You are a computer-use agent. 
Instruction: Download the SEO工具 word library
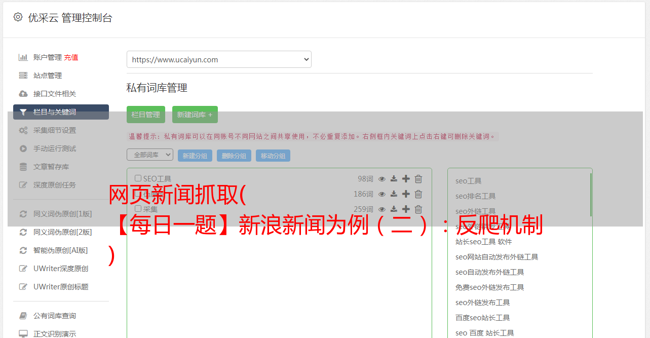[x=394, y=179]
